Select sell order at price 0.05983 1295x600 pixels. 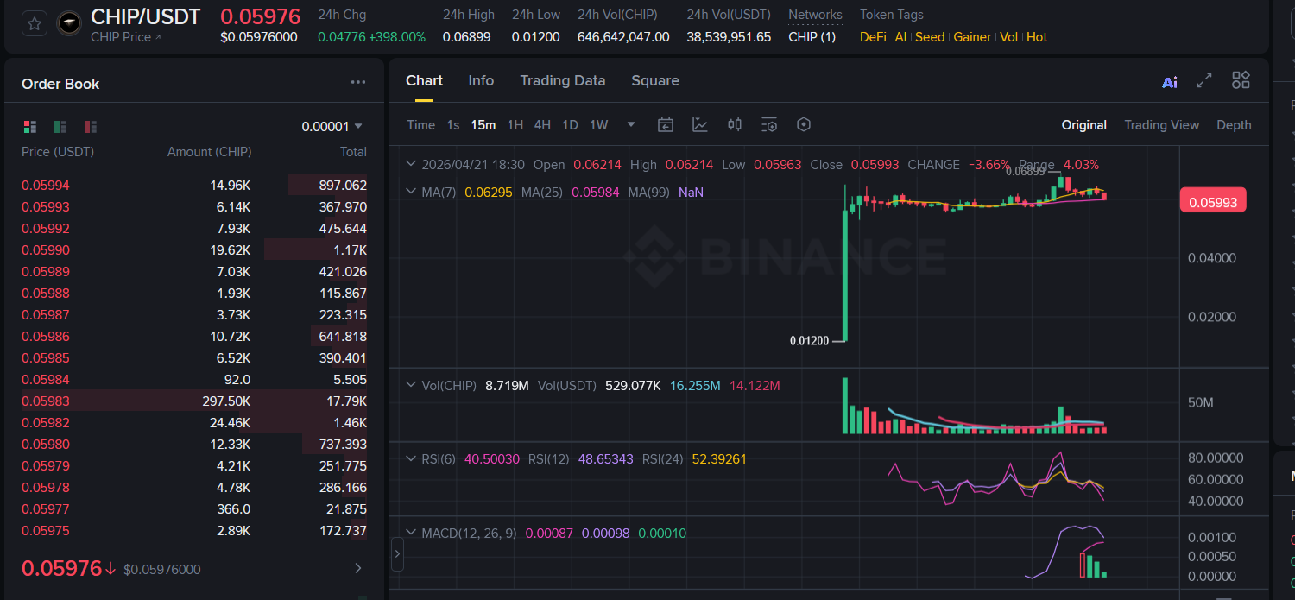(x=194, y=401)
